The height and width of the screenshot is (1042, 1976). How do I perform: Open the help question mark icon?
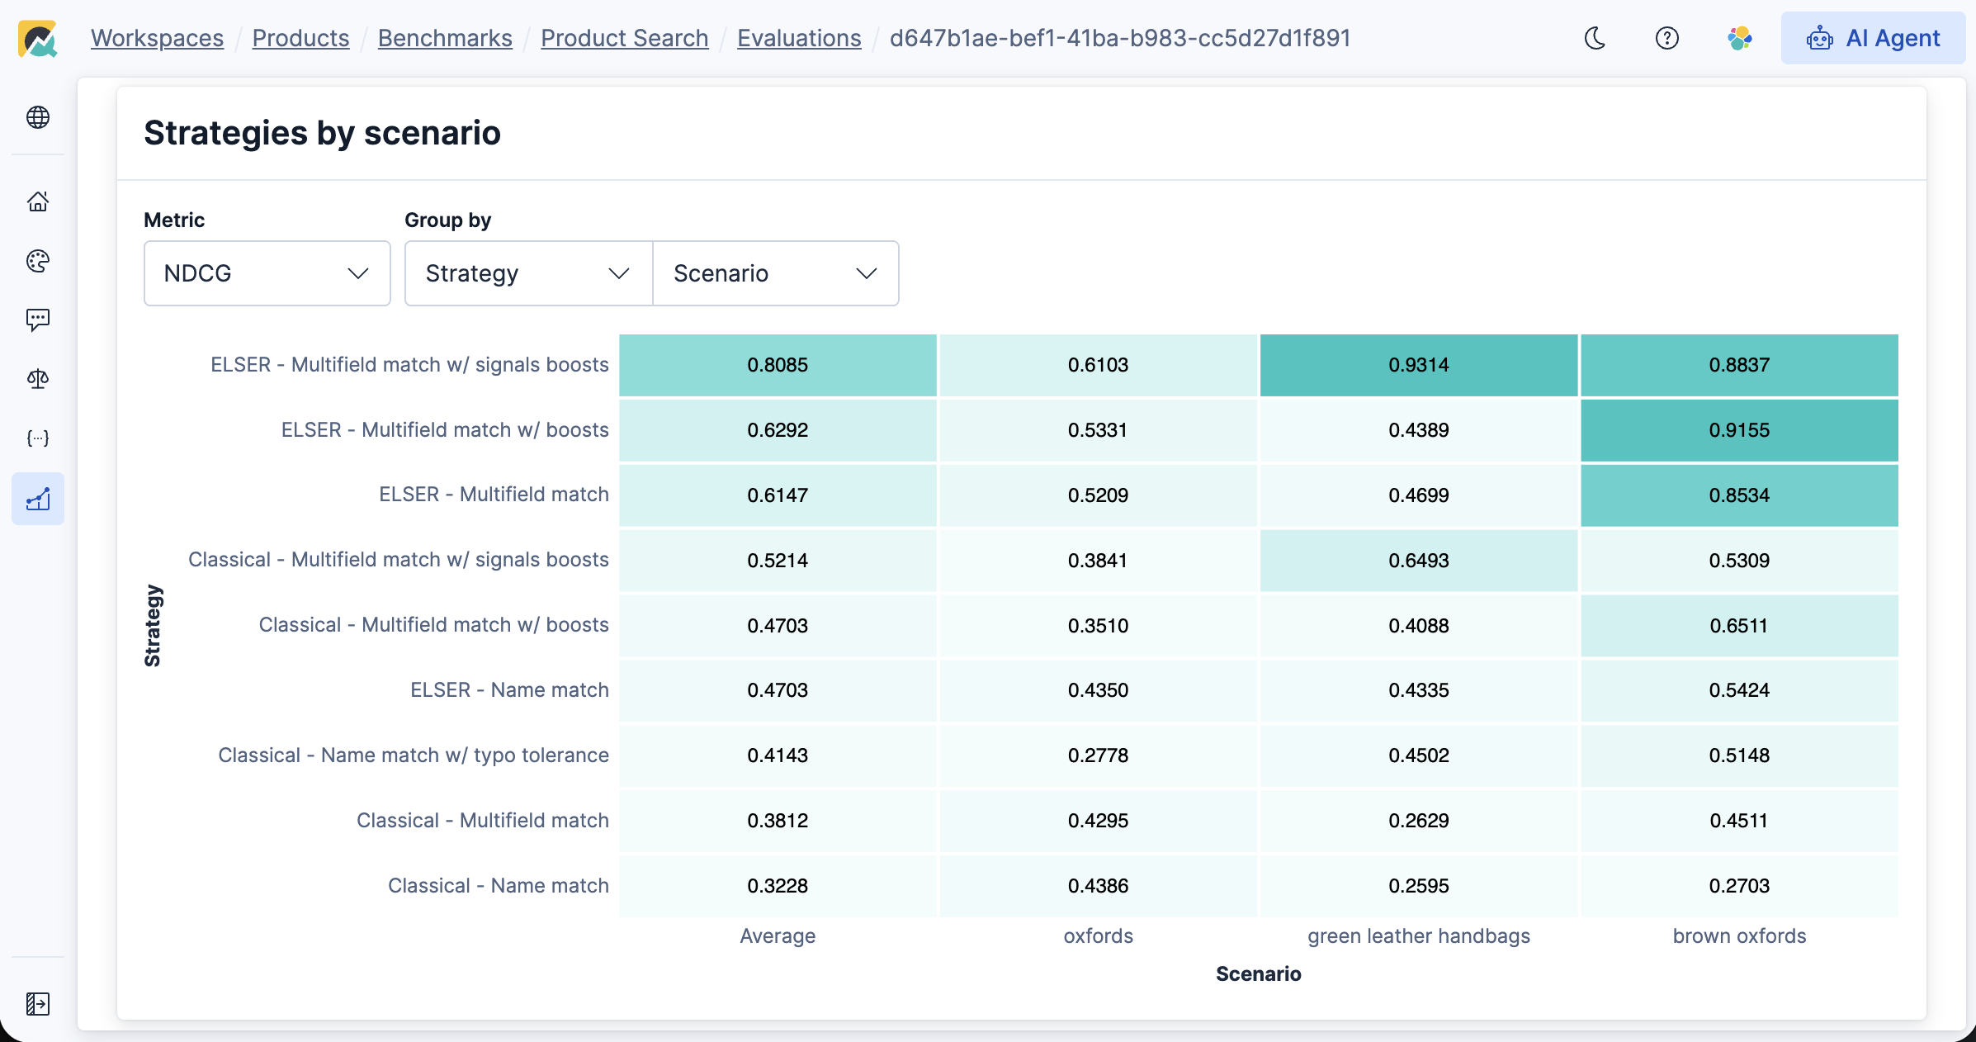pos(1666,38)
